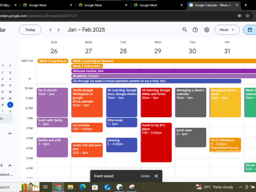Select Sunday 26 day header

54,51
